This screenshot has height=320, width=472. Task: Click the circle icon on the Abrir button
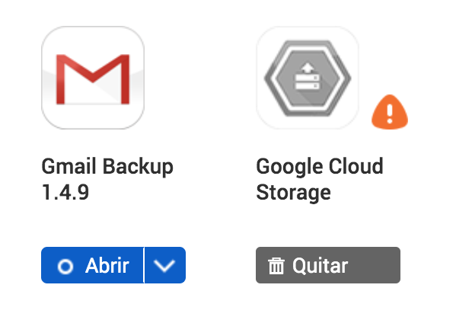tap(65, 266)
